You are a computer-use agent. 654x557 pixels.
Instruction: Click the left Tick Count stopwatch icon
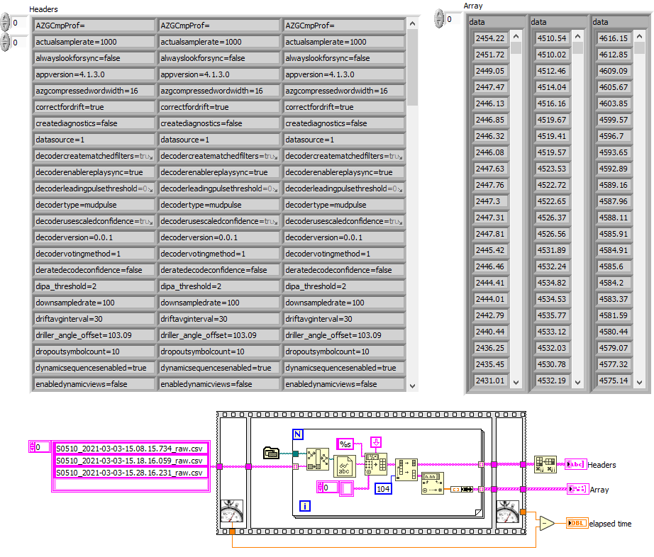coord(231,509)
